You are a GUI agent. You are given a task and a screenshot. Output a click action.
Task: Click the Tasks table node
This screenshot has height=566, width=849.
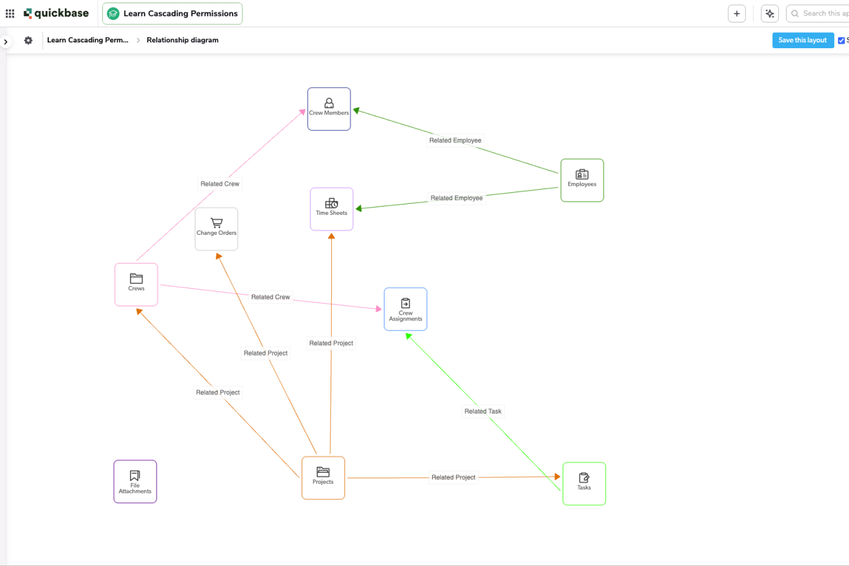[584, 484]
